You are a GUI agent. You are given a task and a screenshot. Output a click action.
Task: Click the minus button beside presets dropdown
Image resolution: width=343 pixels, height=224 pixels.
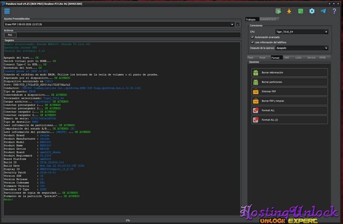tap(238, 25)
